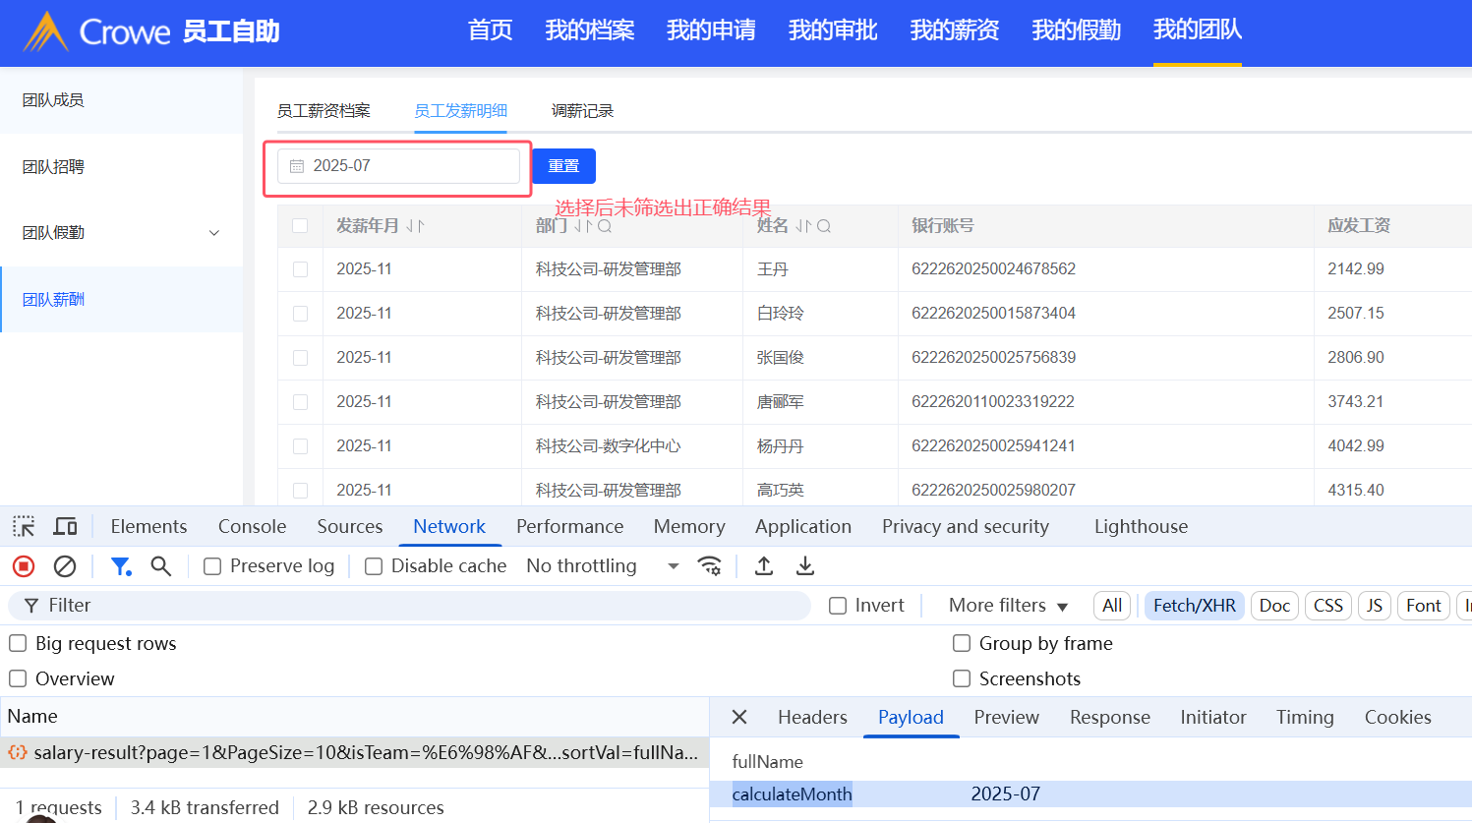The height and width of the screenshot is (823, 1472).
Task: Click the export HAR download icon
Action: pos(805,566)
